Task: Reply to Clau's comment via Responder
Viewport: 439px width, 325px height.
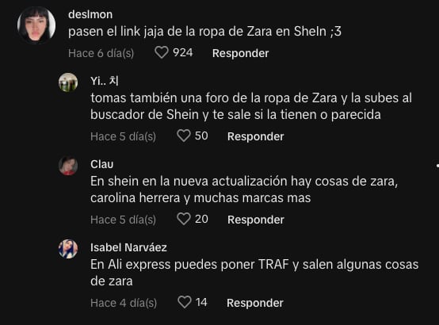Action: [x=256, y=220]
